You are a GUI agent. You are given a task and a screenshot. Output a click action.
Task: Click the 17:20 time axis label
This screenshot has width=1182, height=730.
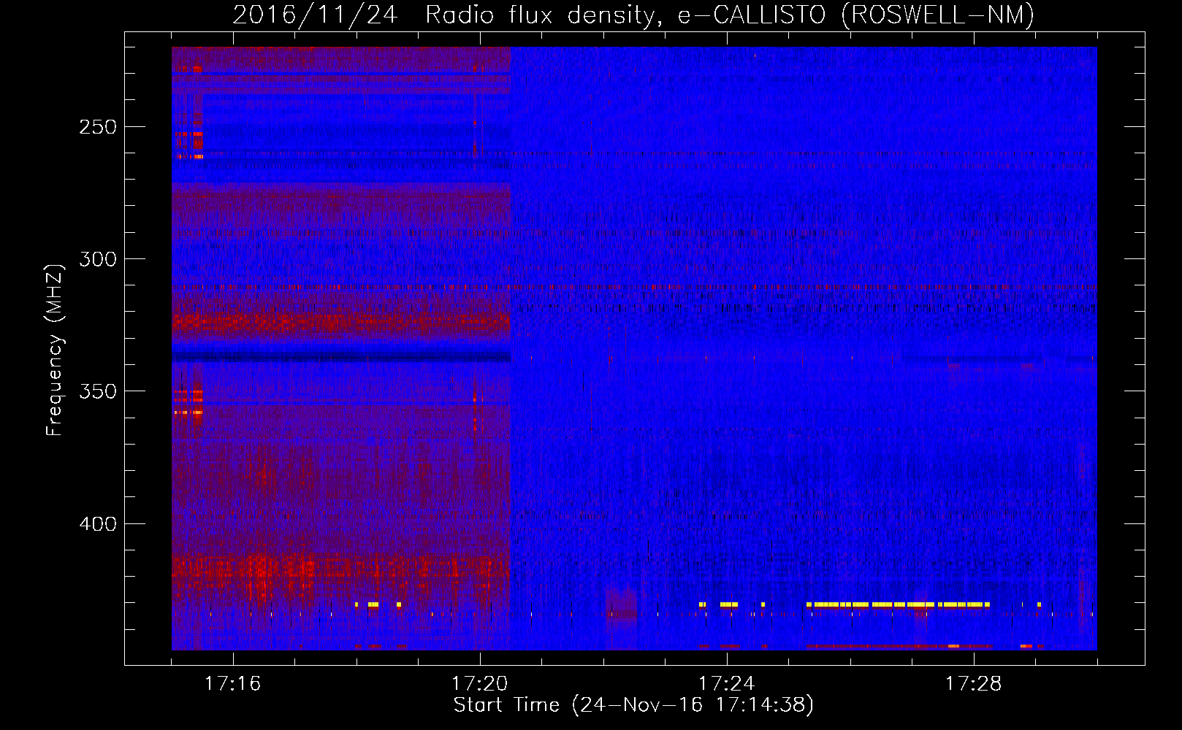coord(479,683)
